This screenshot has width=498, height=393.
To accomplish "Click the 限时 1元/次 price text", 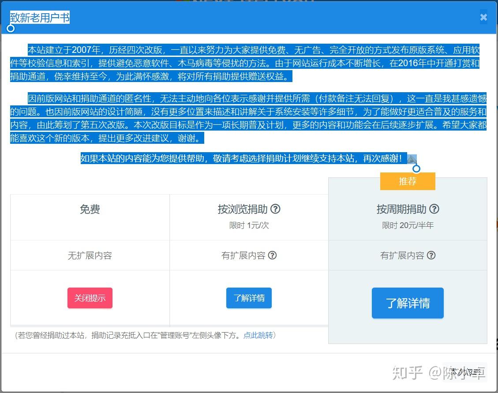I will point(249,225).
